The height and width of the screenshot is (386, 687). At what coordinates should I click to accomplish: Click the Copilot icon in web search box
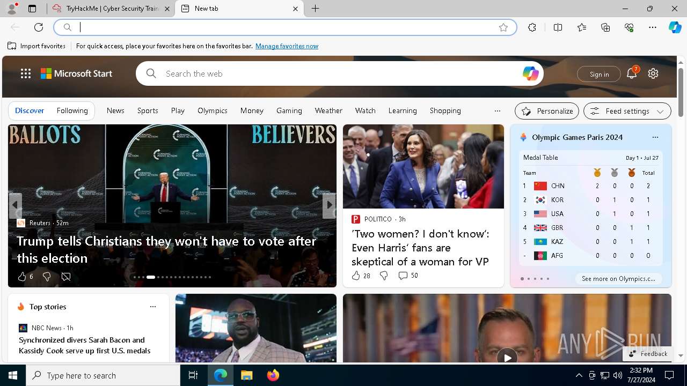(x=530, y=73)
